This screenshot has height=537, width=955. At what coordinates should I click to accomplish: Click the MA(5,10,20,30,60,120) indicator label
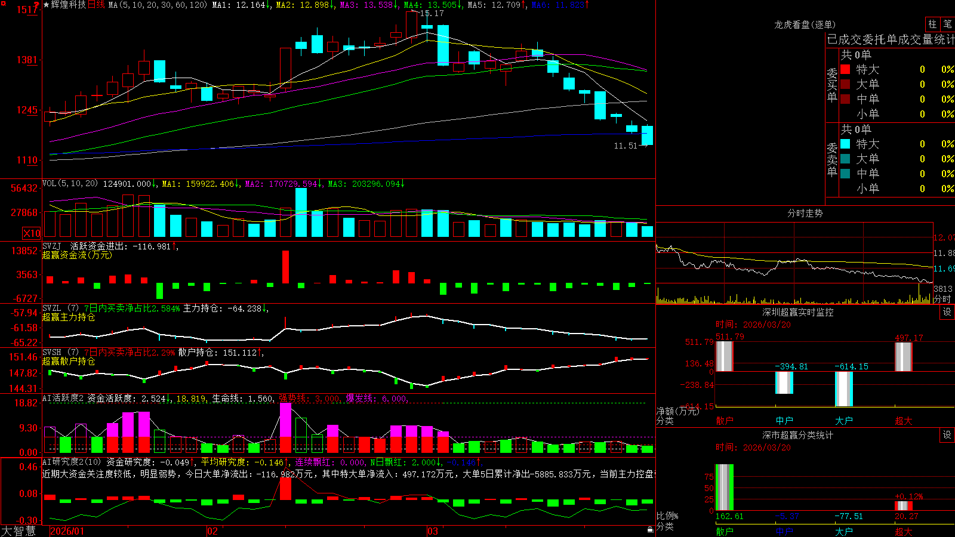coord(158,5)
